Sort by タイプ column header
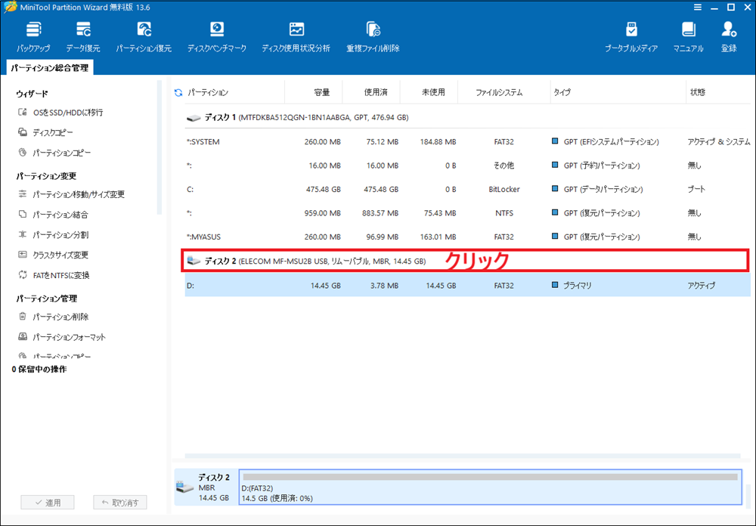Viewport: 756px width, 526px height. (x=618, y=92)
